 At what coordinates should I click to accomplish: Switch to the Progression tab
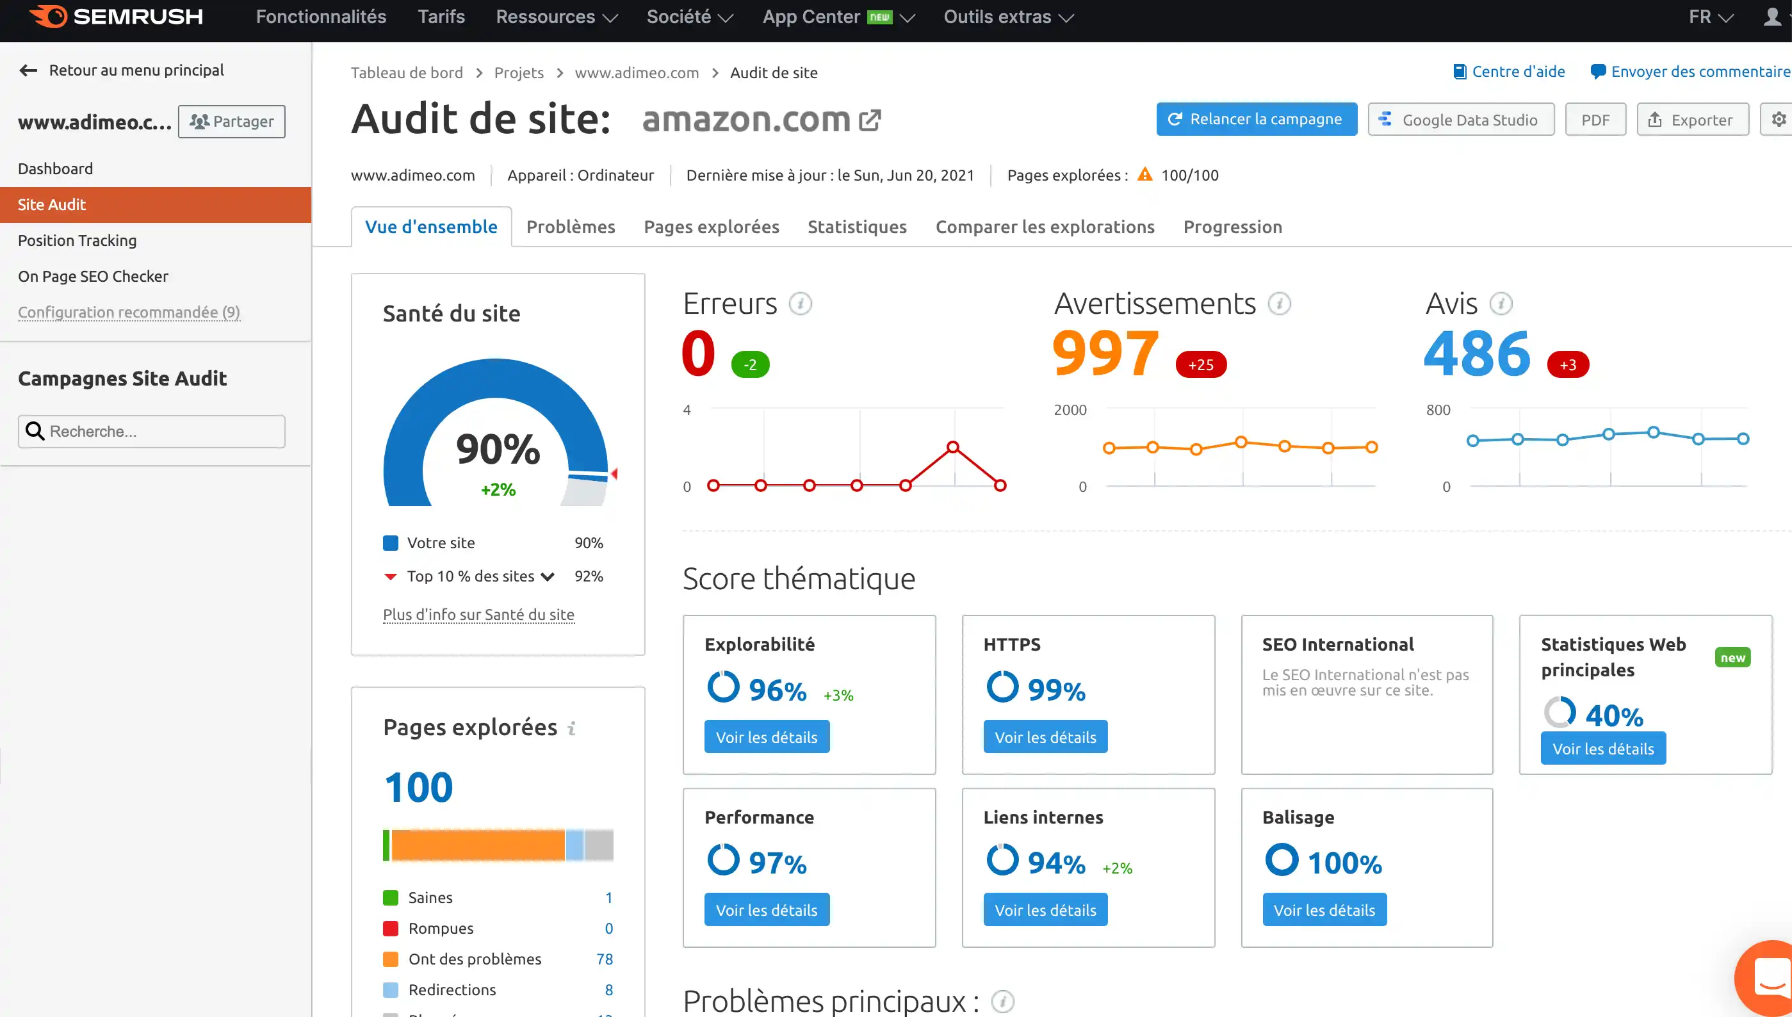[1233, 227]
